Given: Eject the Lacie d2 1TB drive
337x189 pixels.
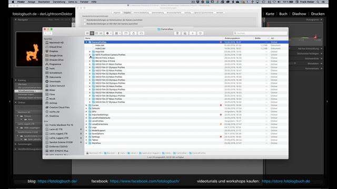Looking at the screenshot, I should 81,130.
